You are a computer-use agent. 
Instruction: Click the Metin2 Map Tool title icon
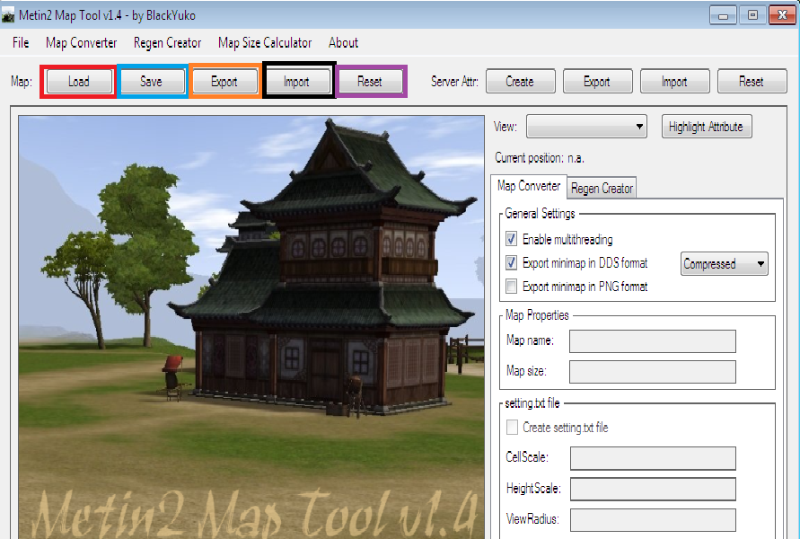point(8,16)
